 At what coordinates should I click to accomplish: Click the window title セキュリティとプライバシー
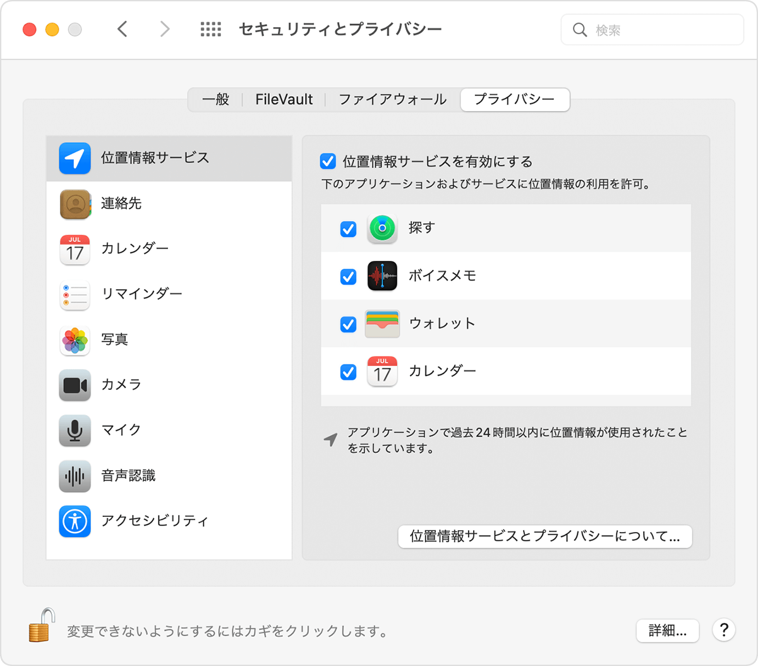click(x=340, y=29)
